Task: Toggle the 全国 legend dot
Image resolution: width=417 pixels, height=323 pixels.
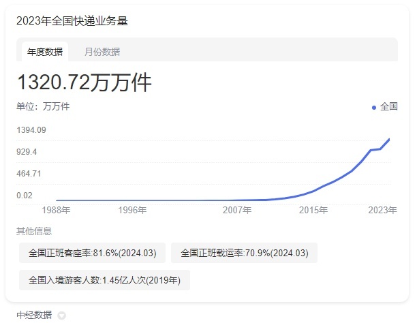Action: tap(374, 108)
